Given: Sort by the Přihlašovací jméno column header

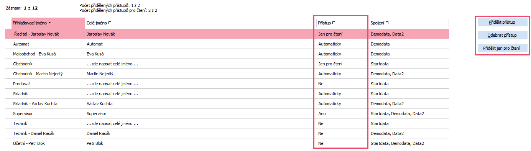Looking at the screenshot, I should click(x=48, y=23).
